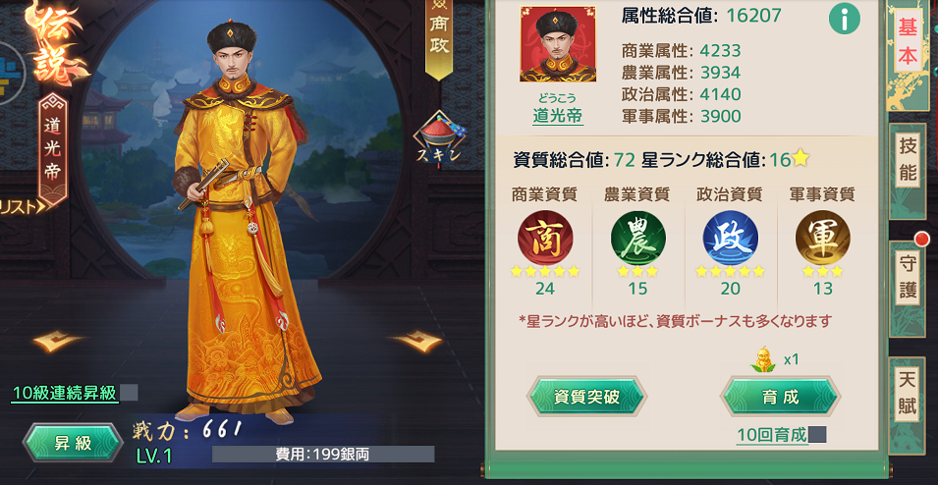Tap the golden gourd training item icon

tap(763, 359)
